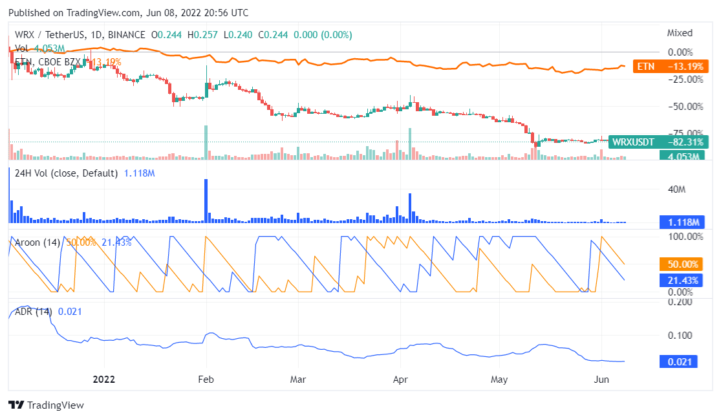Select the orange ETN -13.19% price tag
Viewport: 721px width, 419px height.
coord(670,66)
